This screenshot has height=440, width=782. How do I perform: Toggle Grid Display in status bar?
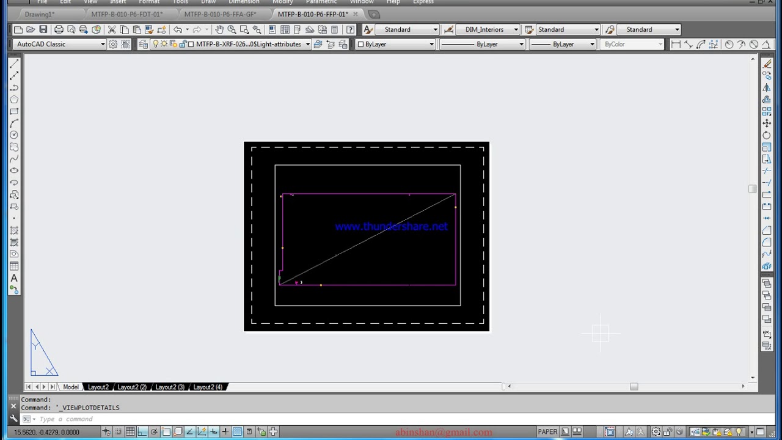pyautogui.click(x=130, y=432)
